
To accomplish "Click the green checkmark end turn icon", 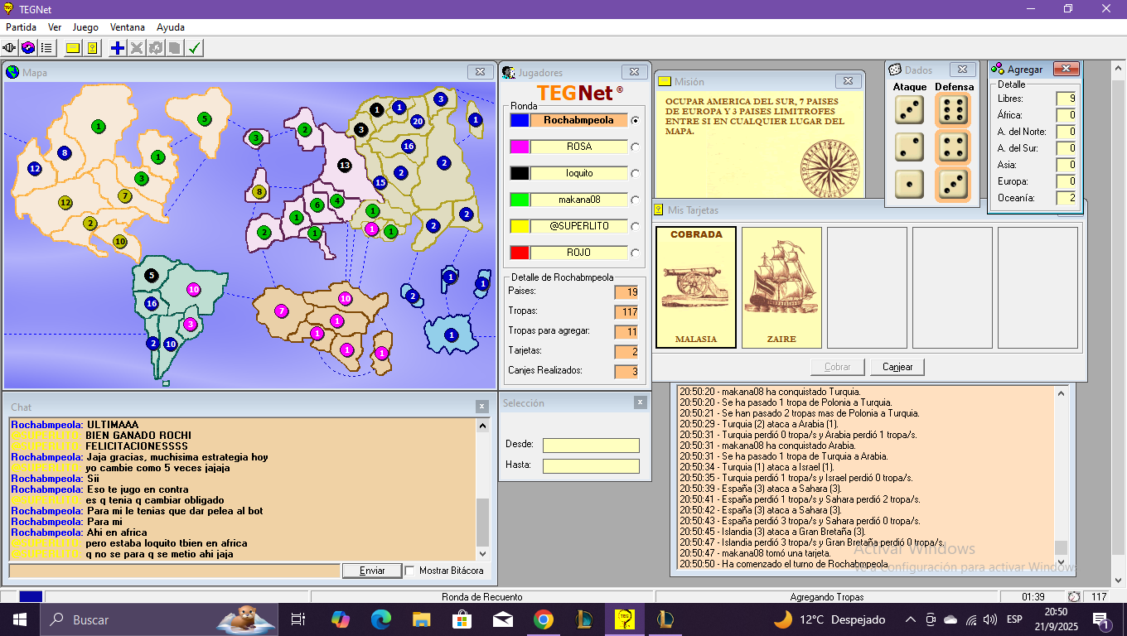I will coord(194,48).
